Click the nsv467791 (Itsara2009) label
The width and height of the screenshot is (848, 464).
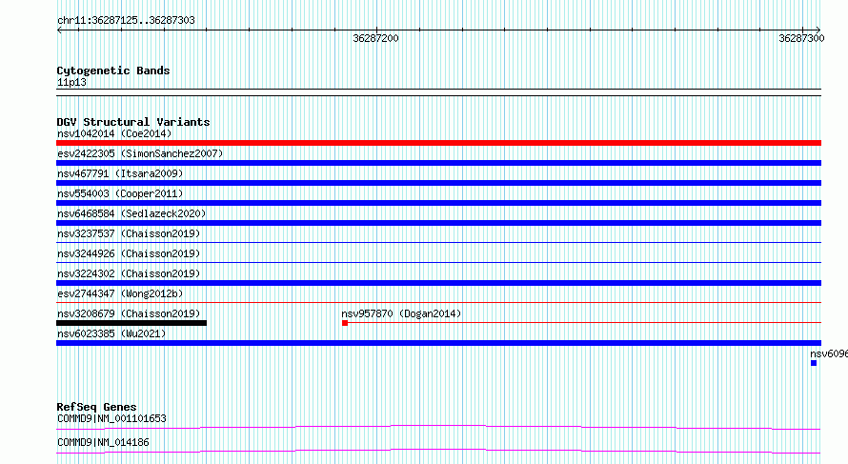120,173
